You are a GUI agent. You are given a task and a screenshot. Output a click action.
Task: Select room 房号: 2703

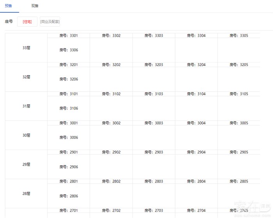point(154,211)
